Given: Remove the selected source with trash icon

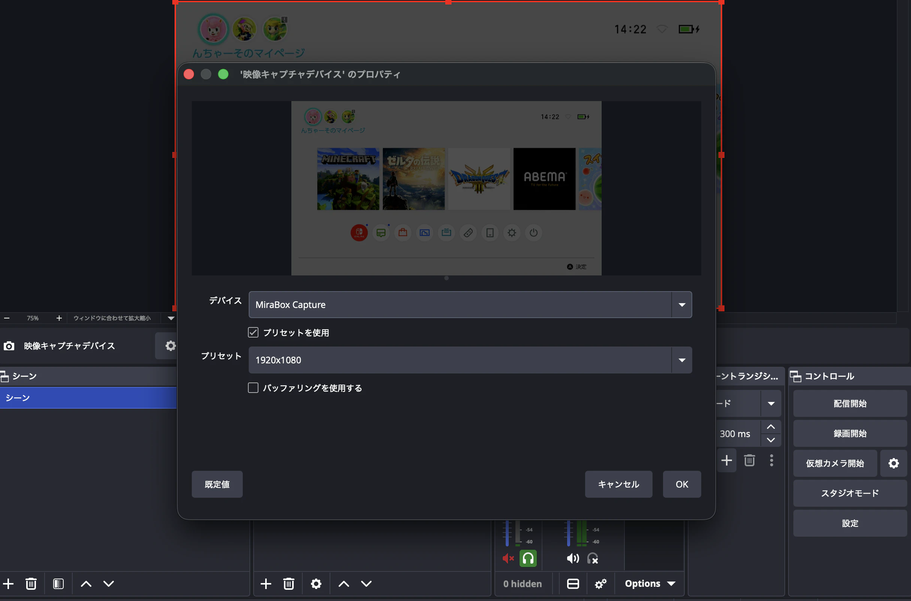Looking at the screenshot, I should click(x=289, y=583).
